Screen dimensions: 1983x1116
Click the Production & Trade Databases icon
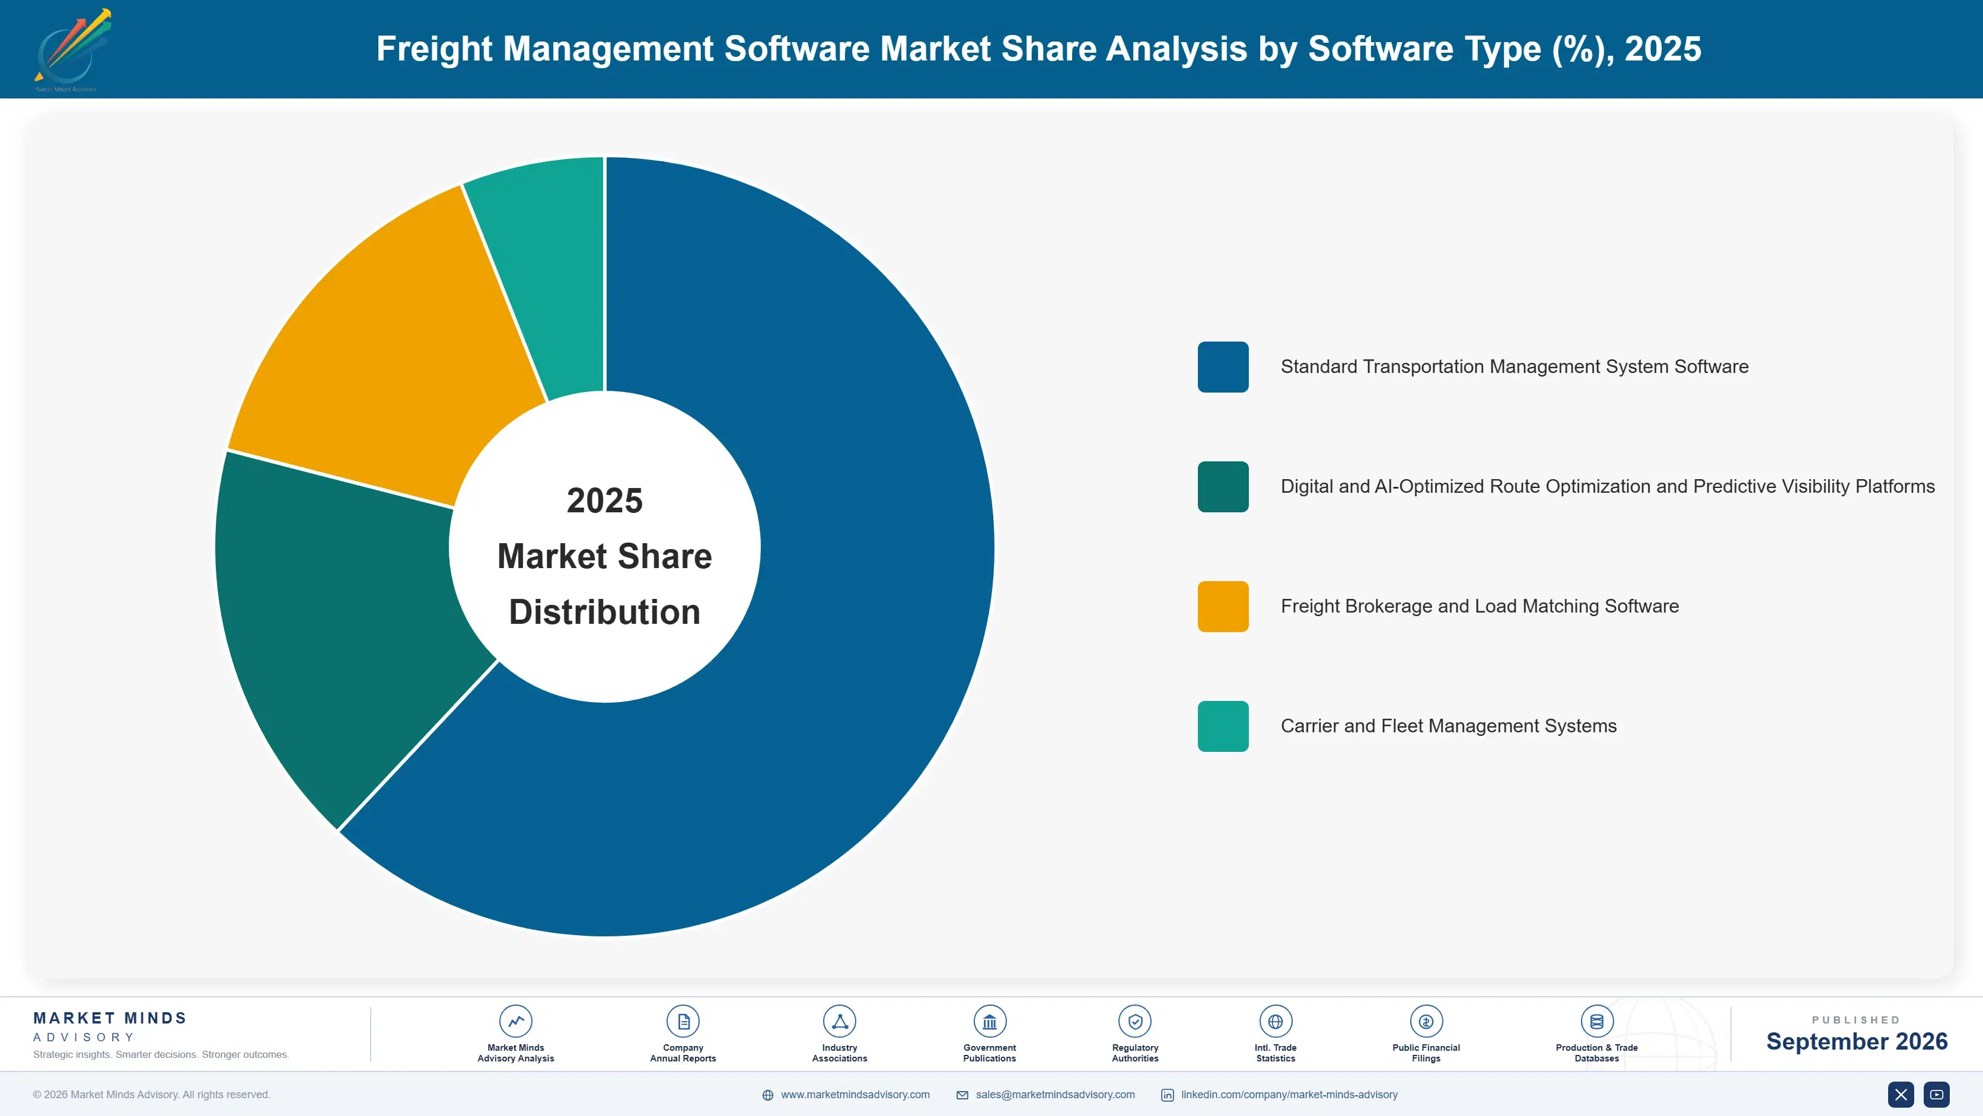(x=1596, y=1021)
